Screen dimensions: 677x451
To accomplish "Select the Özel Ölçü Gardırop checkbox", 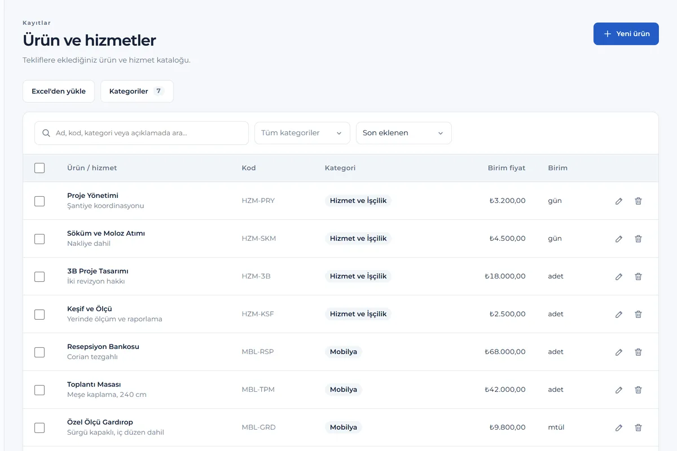I will (x=39, y=427).
